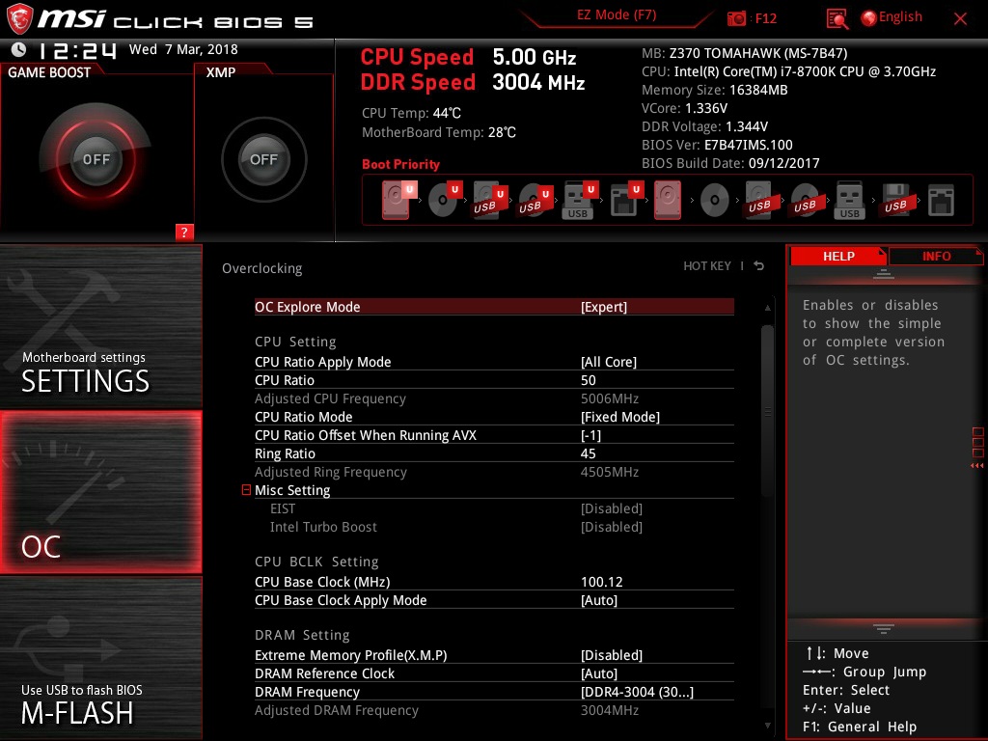Click the clock icon beside the time

(18, 49)
